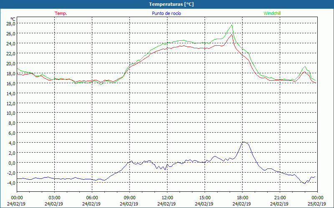
Task: Click the windchill peak near 17:00
Action: pos(232,25)
